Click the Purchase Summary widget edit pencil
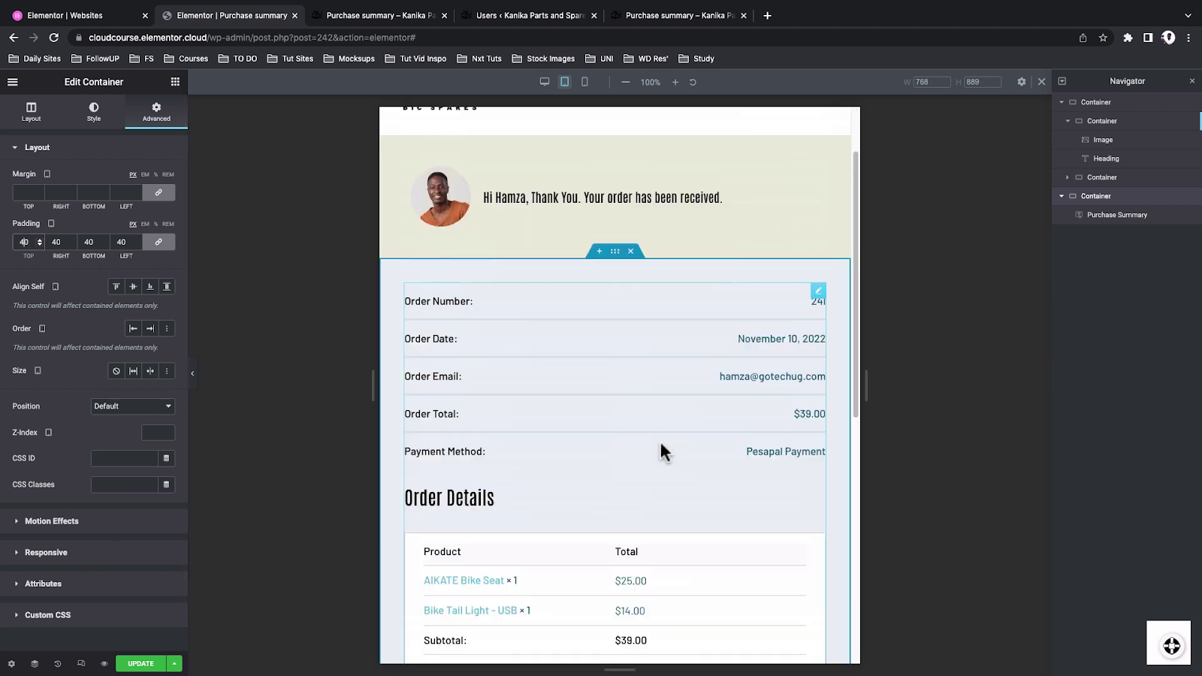 point(818,291)
